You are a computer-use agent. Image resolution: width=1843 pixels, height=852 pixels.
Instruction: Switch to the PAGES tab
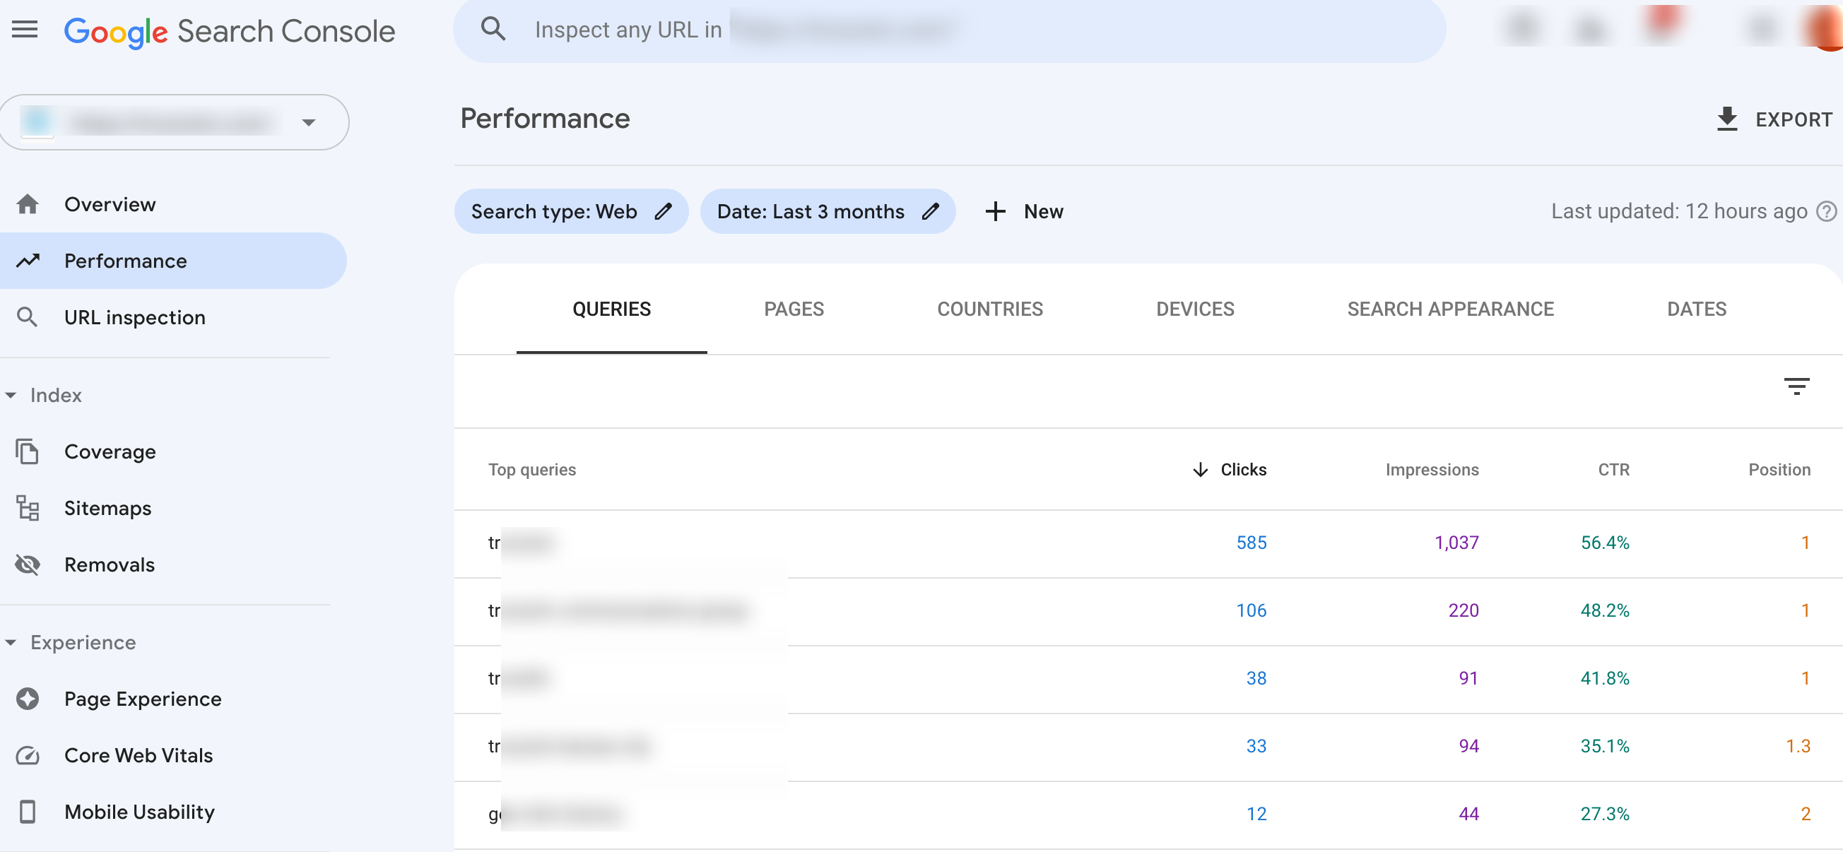(794, 308)
